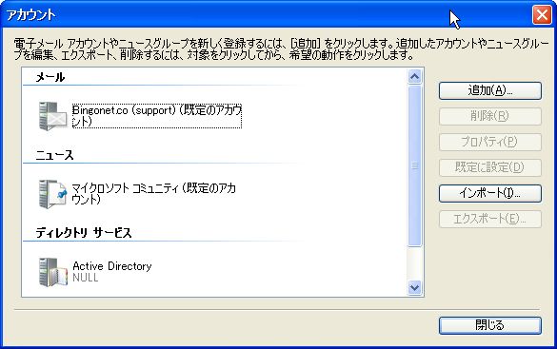Close the アカウント window using red X
557x349 pixels.
click(542, 15)
